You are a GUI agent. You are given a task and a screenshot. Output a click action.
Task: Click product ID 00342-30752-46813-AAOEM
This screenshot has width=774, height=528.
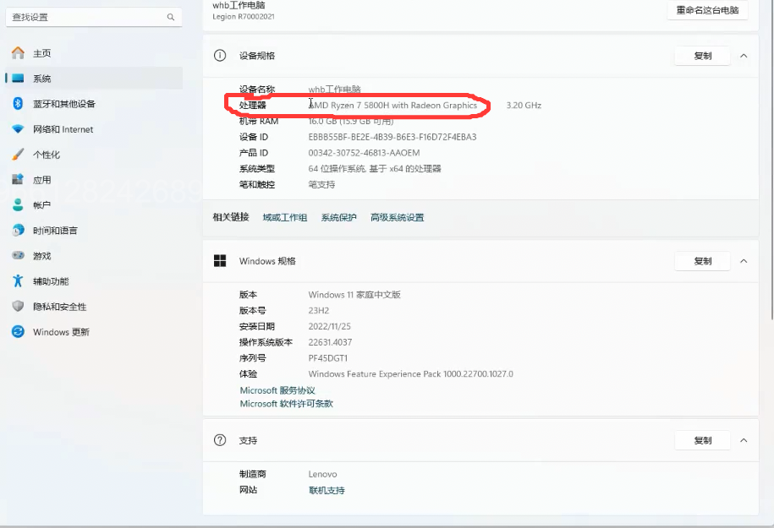click(365, 153)
